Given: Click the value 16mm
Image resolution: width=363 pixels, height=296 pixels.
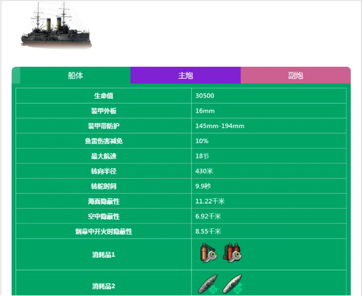Looking at the screenshot, I should click(x=205, y=111).
